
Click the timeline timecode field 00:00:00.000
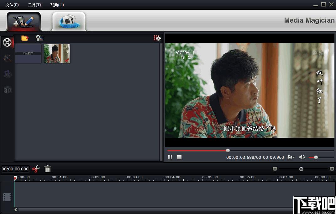(15, 169)
